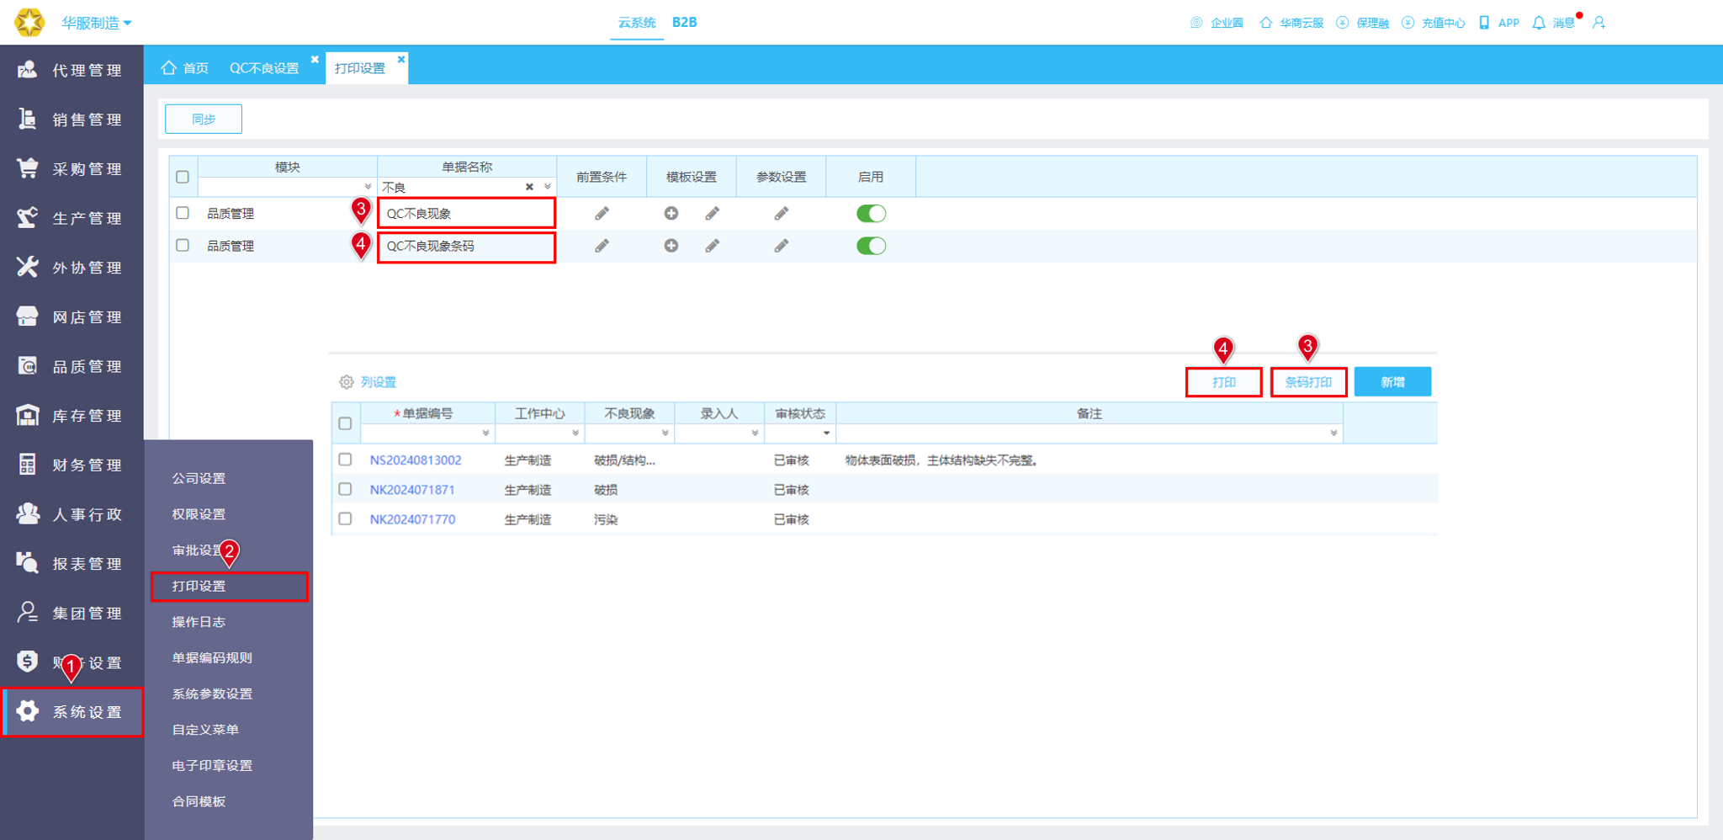Open document link NK2024071770
The height and width of the screenshot is (840, 1723).
pyautogui.click(x=412, y=519)
